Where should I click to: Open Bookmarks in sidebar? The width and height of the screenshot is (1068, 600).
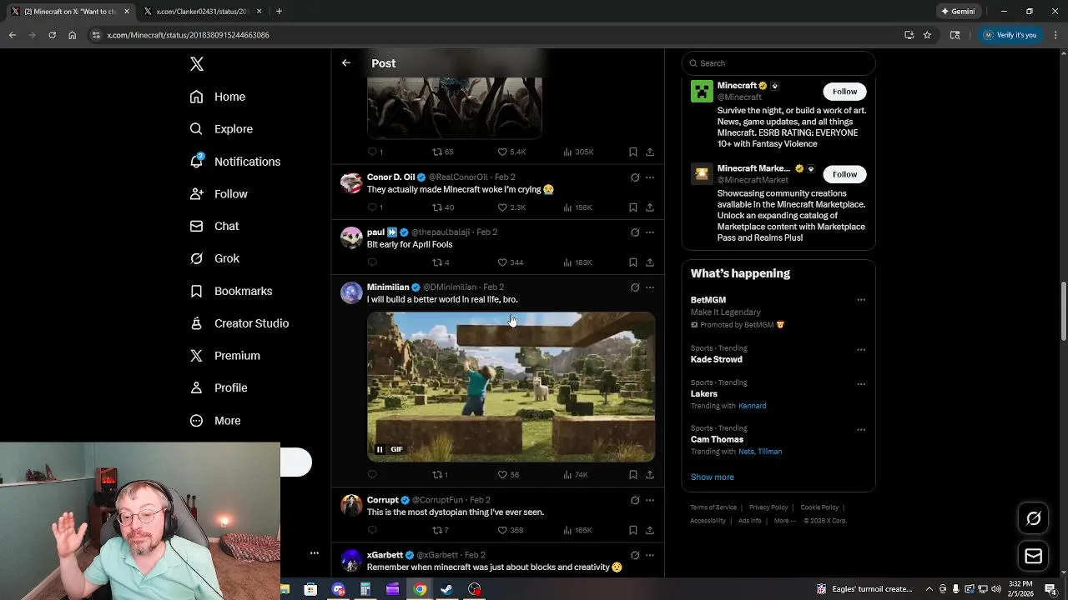coord(231,291)
